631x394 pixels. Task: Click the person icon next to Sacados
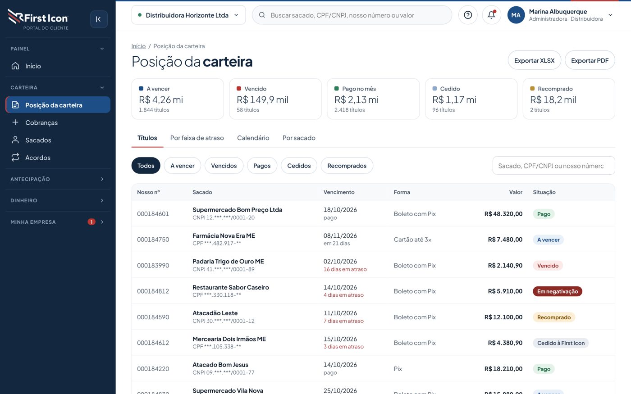[x=15, y=140]
